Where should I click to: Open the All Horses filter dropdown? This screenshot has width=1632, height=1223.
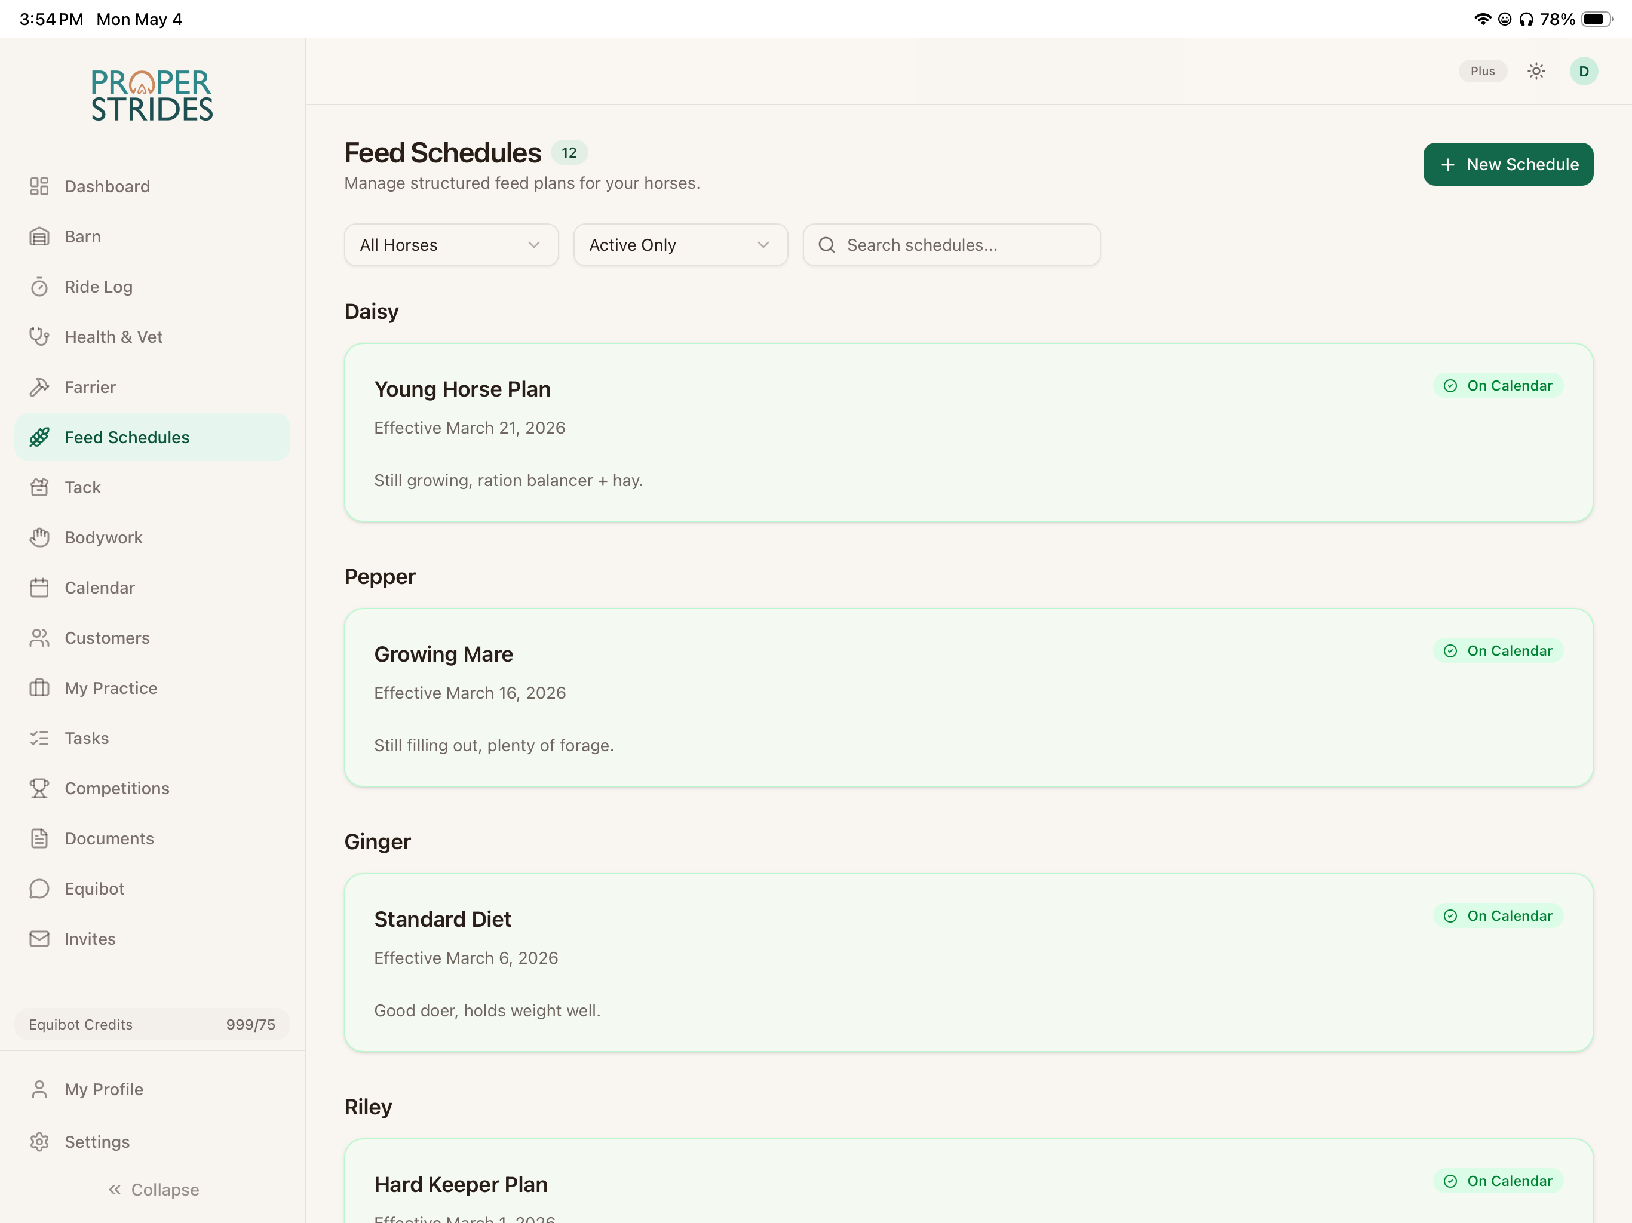tap(452, 245)
